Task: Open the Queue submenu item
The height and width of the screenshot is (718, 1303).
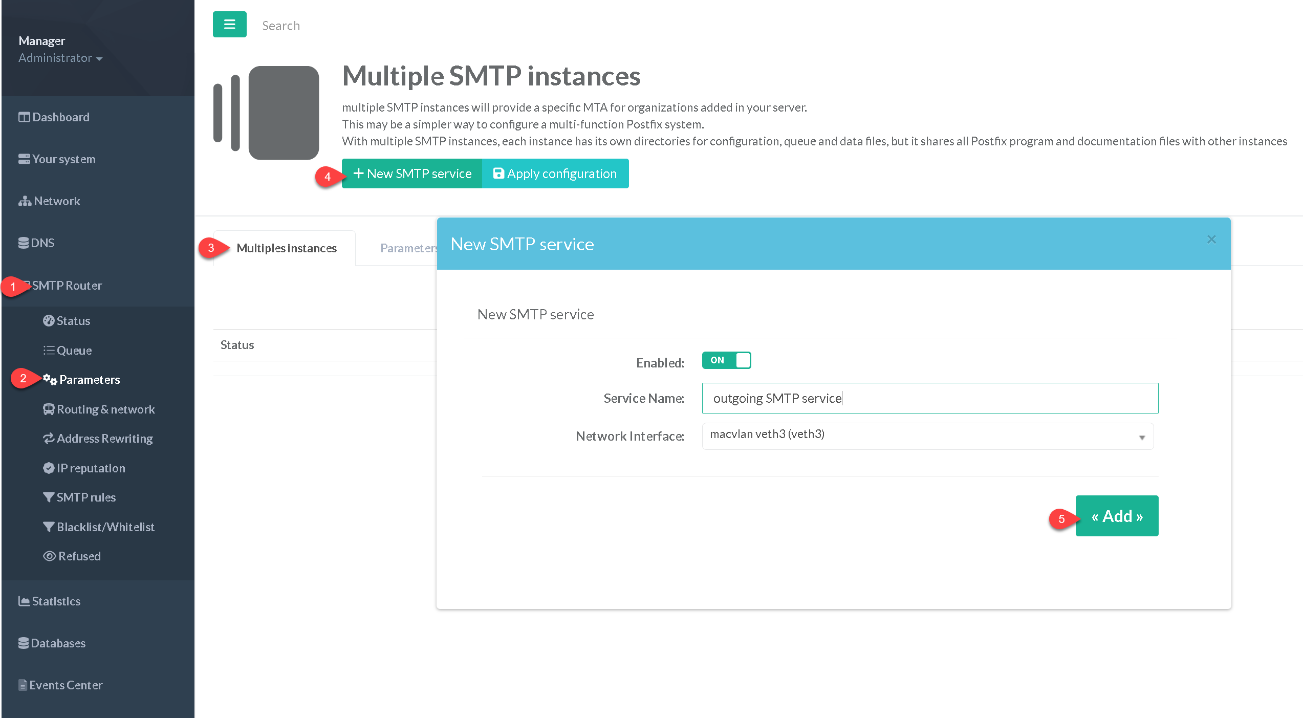Action: [x=74, y=351]
